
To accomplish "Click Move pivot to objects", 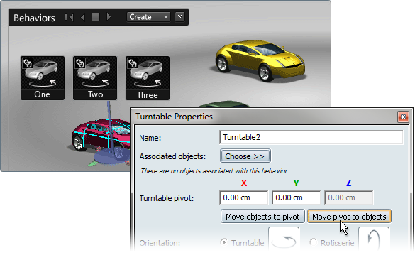I will click(349, 217).
